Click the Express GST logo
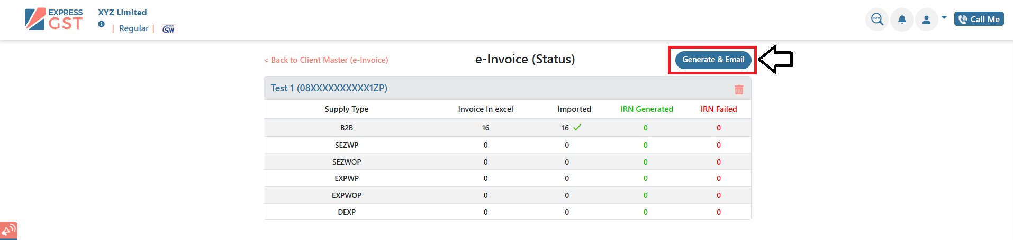 pos(54,19)
